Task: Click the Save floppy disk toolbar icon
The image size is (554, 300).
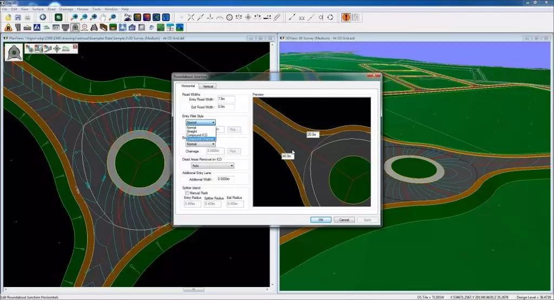Action: [x=18, y=17]
